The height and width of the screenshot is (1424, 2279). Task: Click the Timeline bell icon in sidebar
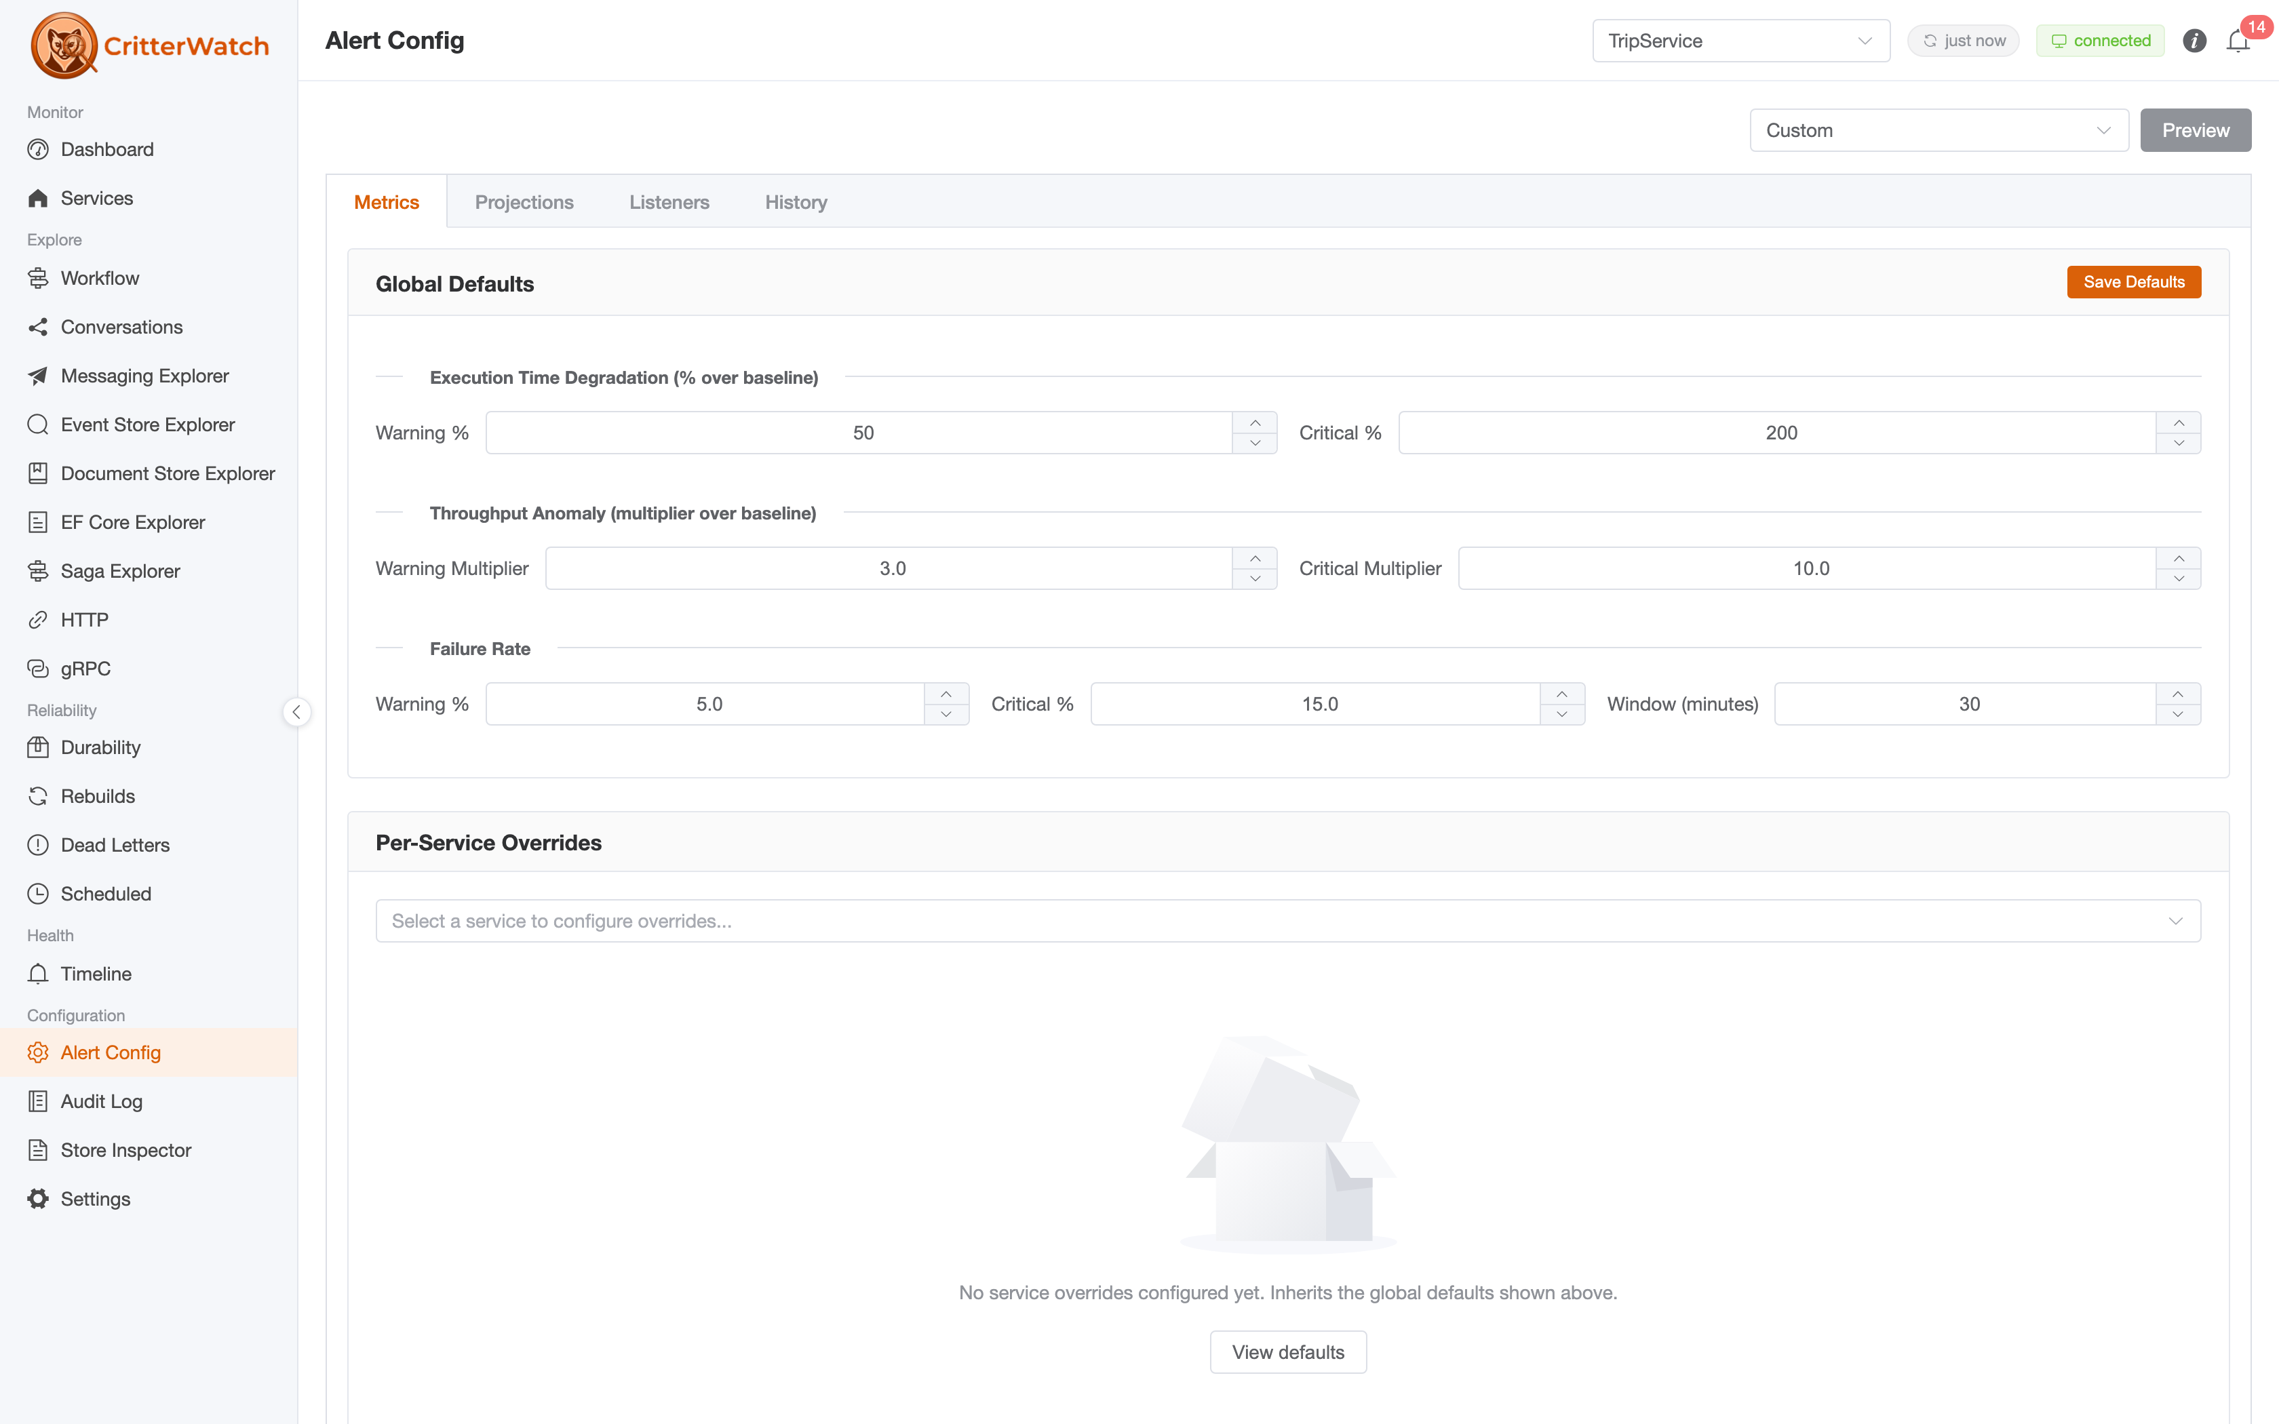(x=38, y=974)
